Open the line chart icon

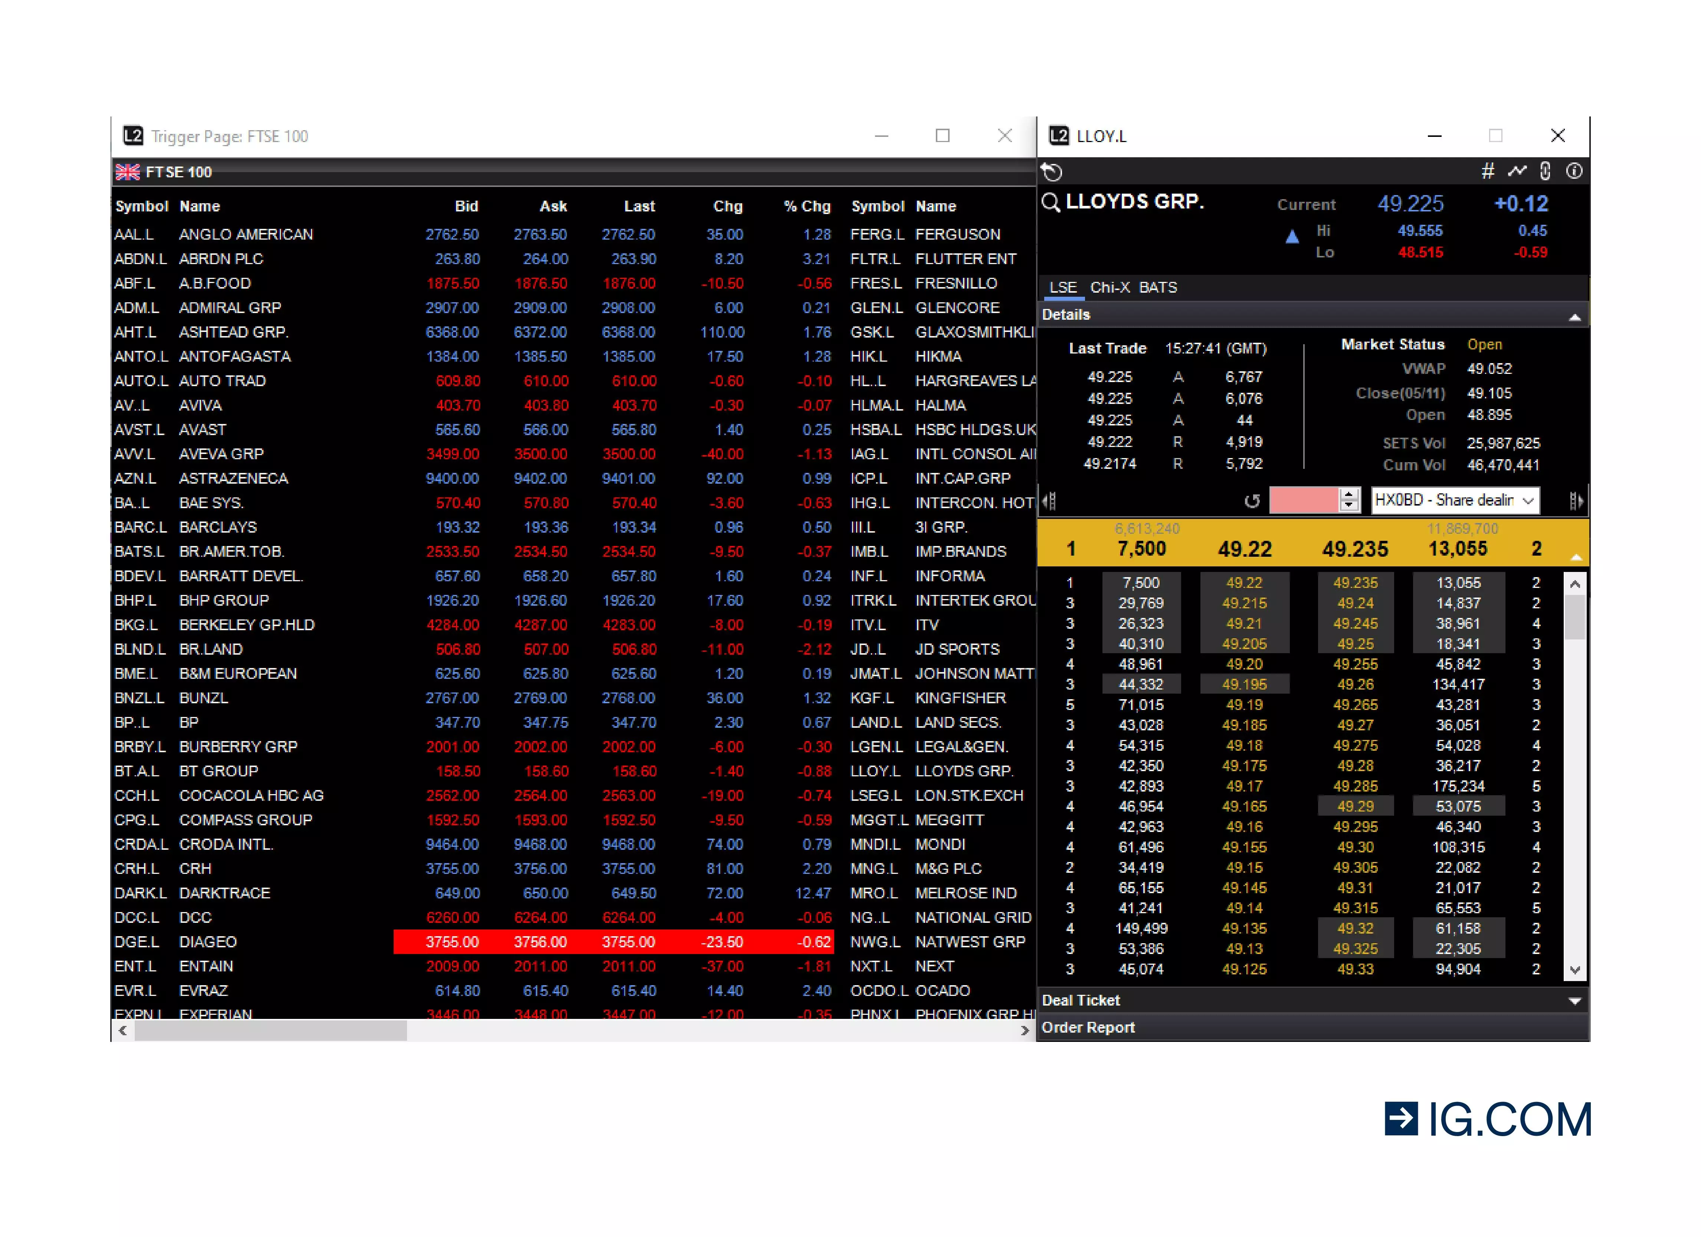coord(1517,172)
